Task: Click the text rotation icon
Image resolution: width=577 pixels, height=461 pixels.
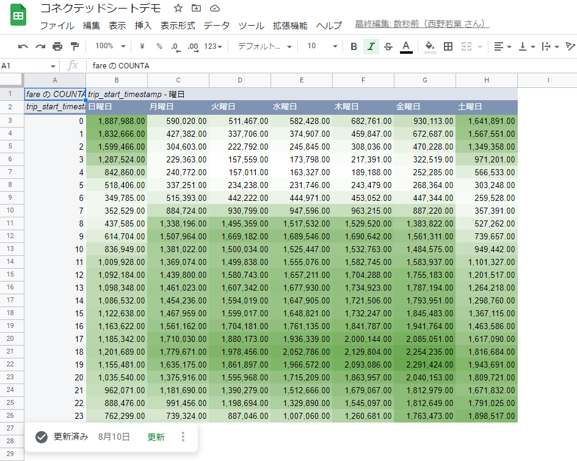Action: click(570, 46)
